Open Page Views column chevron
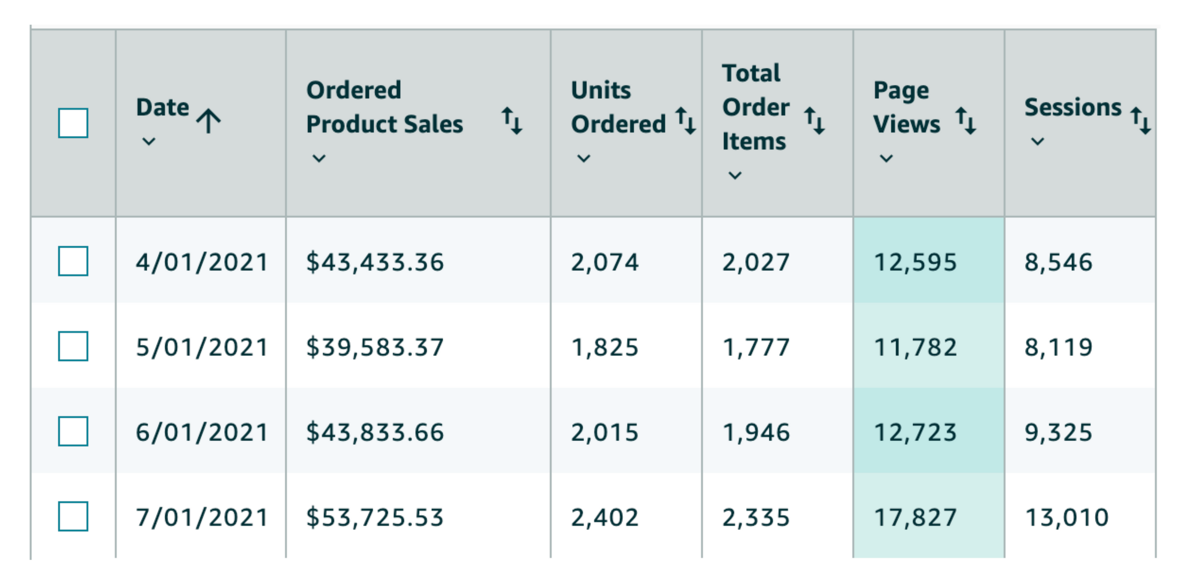Image resolution: width=1186 pixels, height=587 pixels. click(886, 158)
